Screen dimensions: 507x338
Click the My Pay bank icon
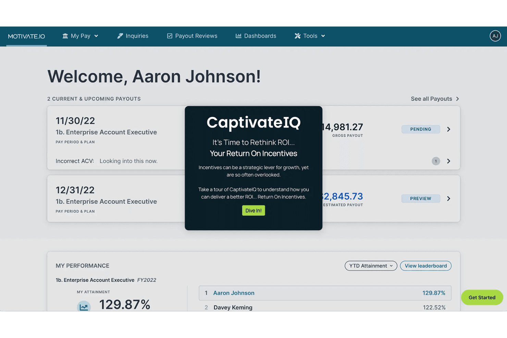tap(65, 36)
